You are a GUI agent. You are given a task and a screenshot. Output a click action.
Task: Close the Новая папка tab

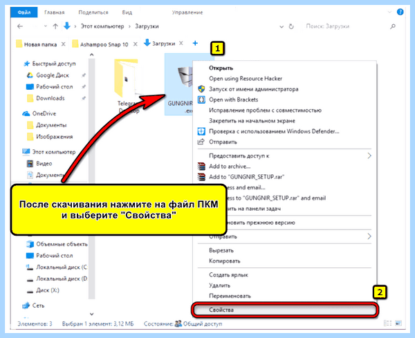pos(63,44)
